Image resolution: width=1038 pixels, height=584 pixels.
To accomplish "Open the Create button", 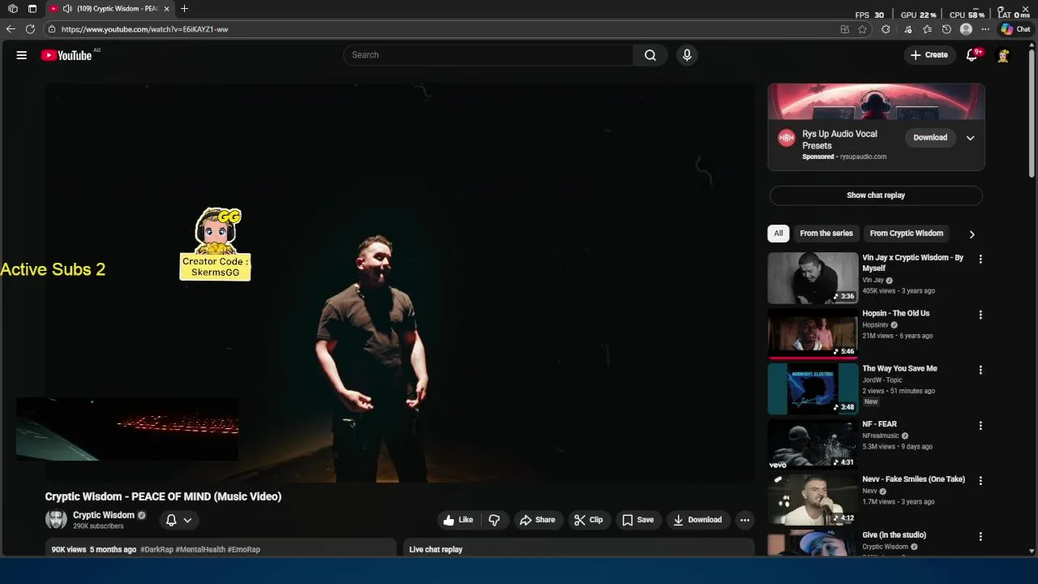I will [929, 55].
